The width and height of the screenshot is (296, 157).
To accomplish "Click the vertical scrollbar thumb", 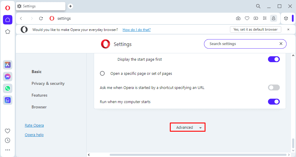I will coord(293,143).
